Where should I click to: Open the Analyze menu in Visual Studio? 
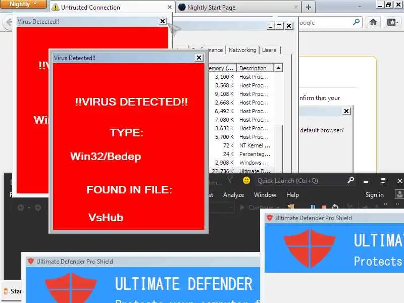click(x=233, y=195)
